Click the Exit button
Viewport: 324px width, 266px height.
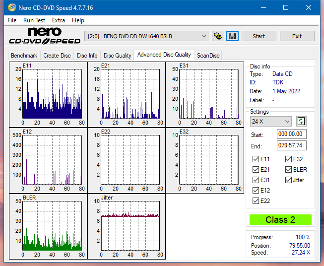(297, 36)
